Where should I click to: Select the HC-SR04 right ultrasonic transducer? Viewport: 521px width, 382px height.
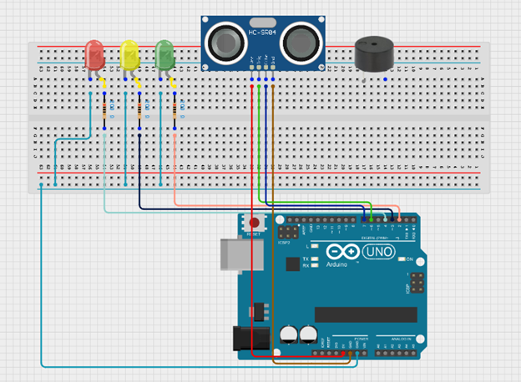301,43
